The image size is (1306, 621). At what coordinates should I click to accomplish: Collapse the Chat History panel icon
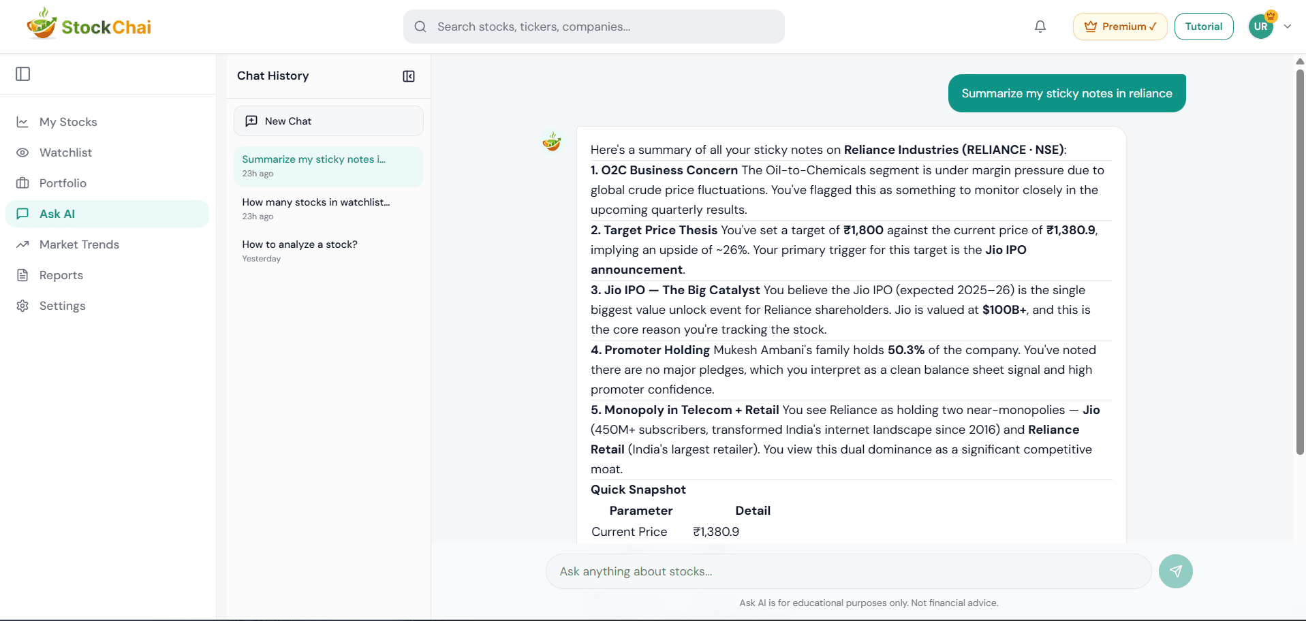[x=408, y=76]
